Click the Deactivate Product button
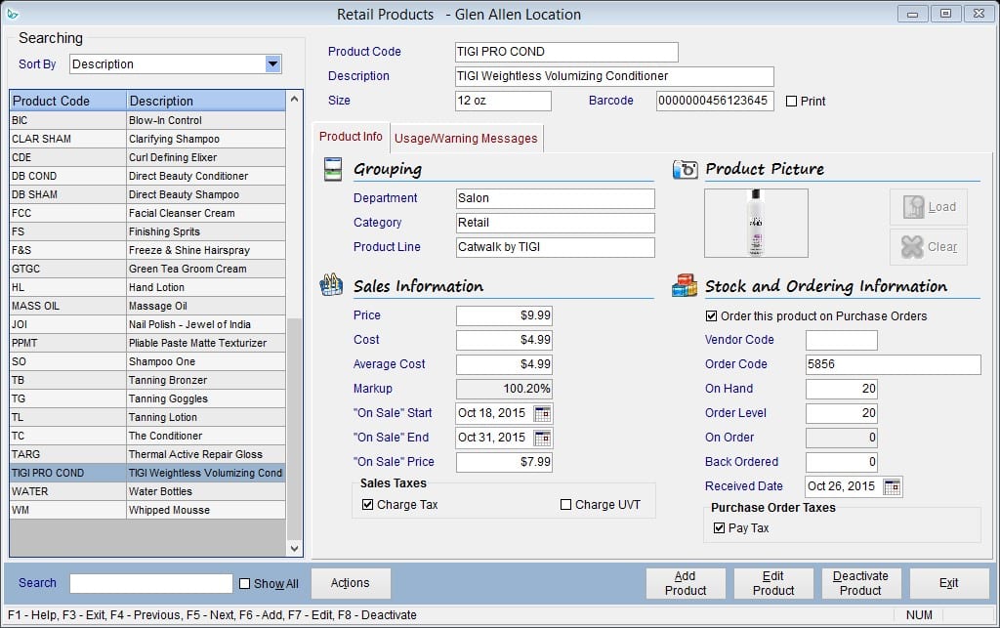1000x628 pixels. pyautogui.click(x=860, y=582)
